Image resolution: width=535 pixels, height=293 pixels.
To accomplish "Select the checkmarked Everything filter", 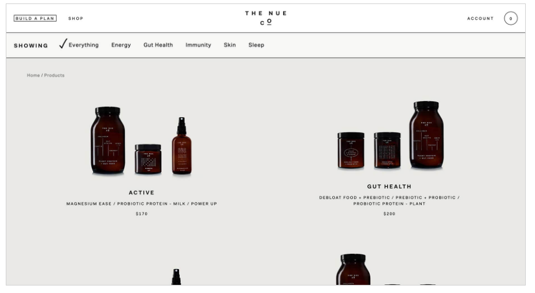I will [x=79, y=44].
